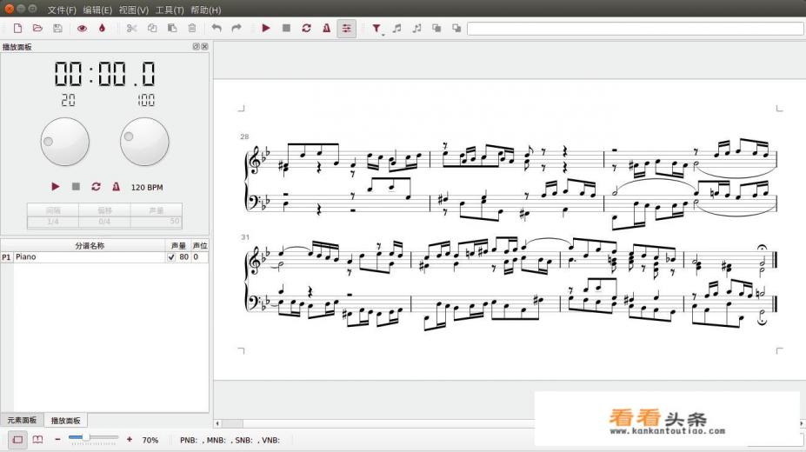Viewport: 806px width, 452px height.
Task: Toggle loop in the playback panel
Action: tap(96, 187)
